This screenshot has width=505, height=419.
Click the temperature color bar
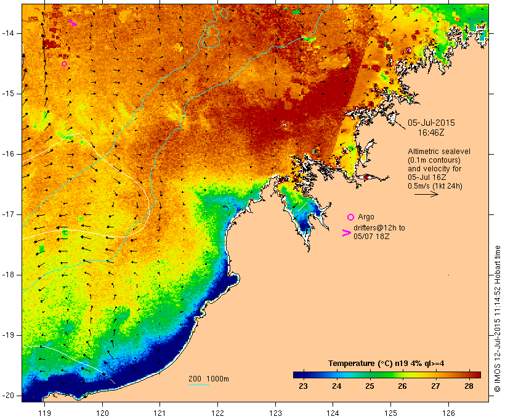click(387, 375)
